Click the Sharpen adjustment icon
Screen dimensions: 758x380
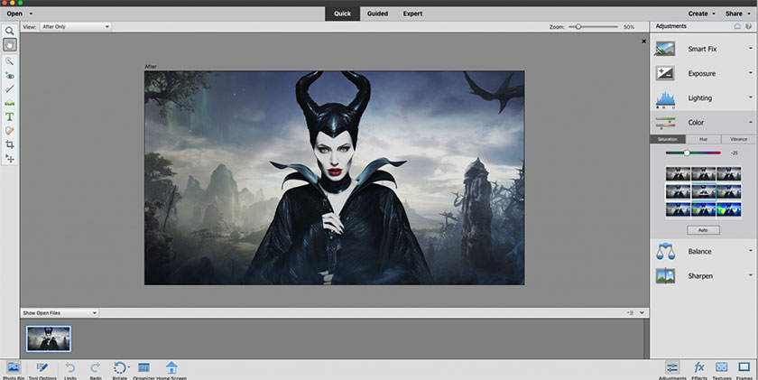665,276
